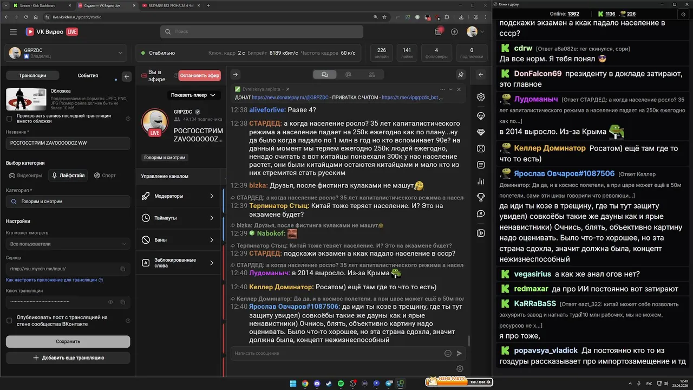Open the donatepay.ru link in pinned message
The width and height of the screenshot is (693, 390).
point(290,97)
